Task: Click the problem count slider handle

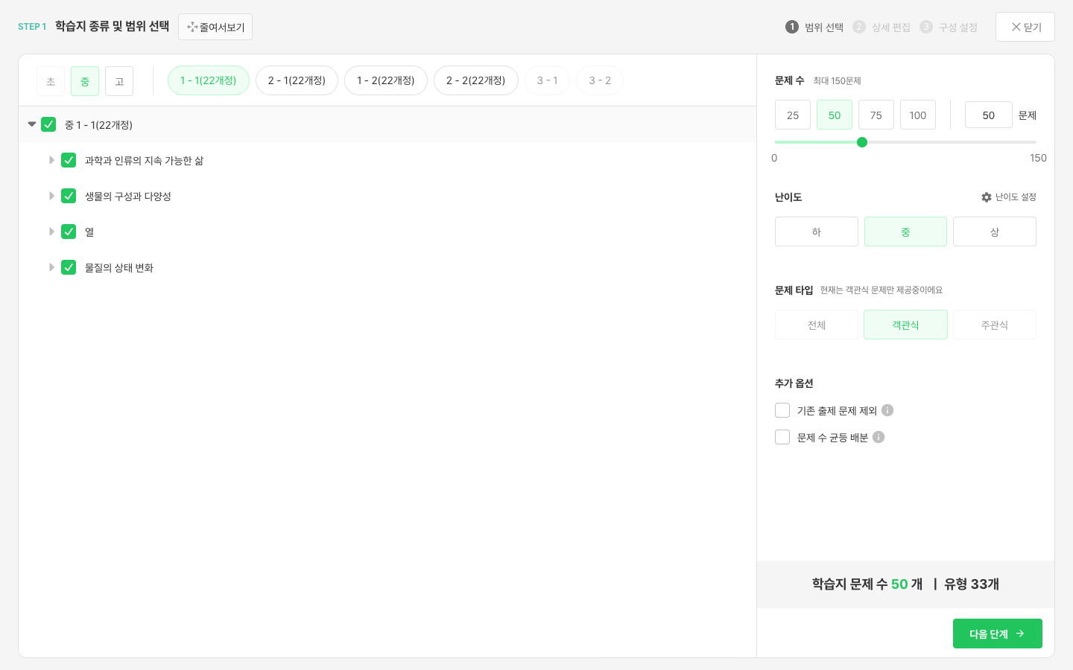Action: (862, 142)
